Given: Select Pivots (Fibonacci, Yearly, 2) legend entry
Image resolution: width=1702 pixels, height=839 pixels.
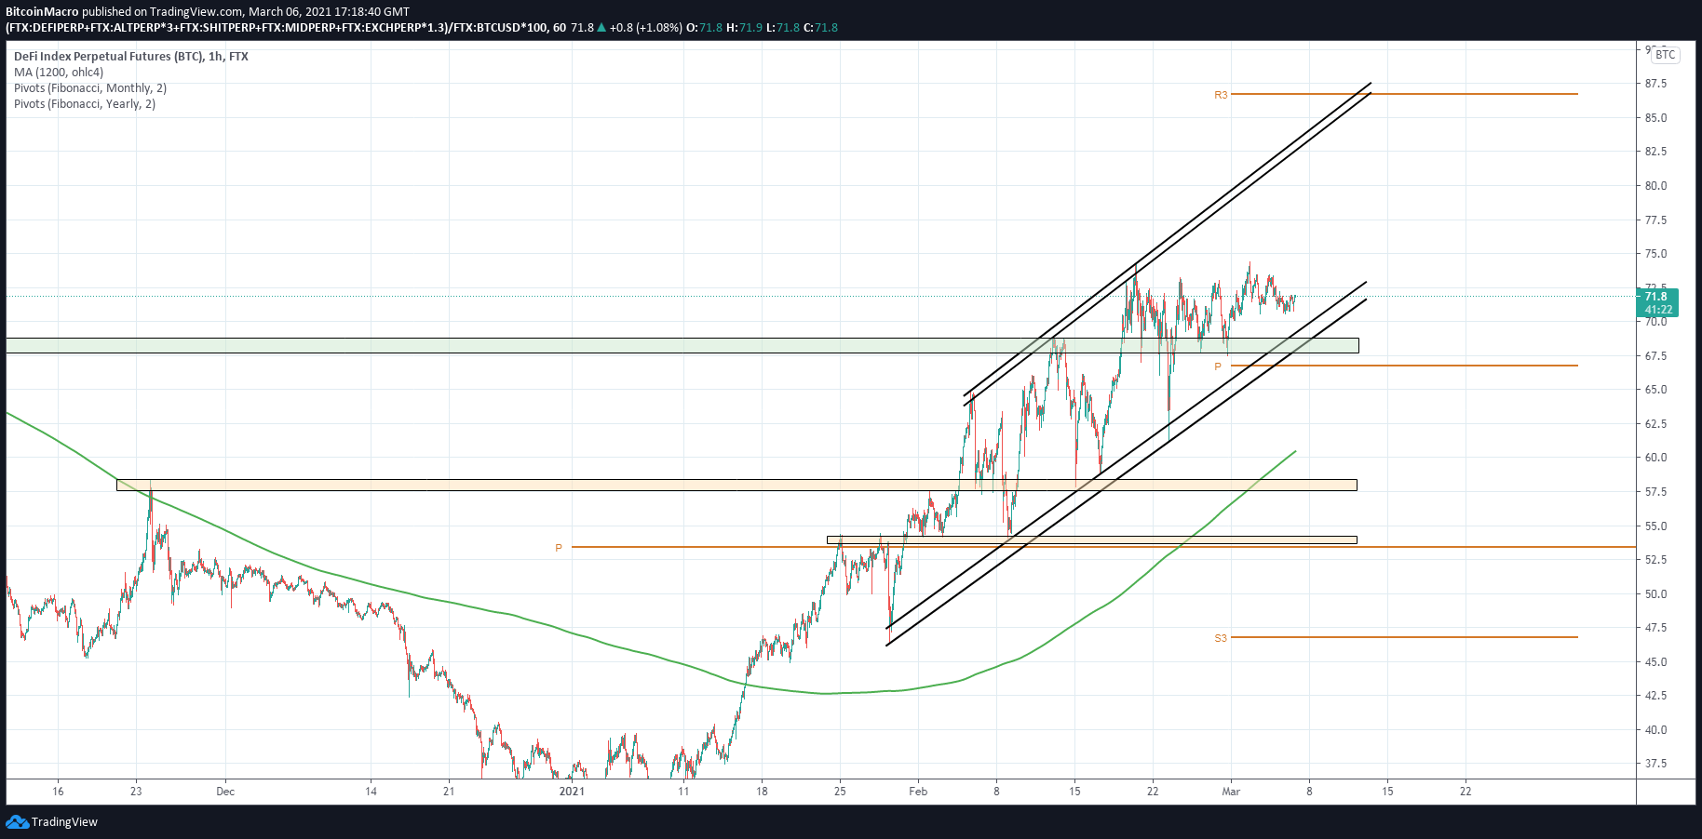Looking at the screenshot, I should (85, 104).
